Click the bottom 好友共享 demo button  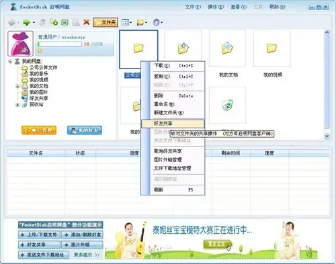39,245
